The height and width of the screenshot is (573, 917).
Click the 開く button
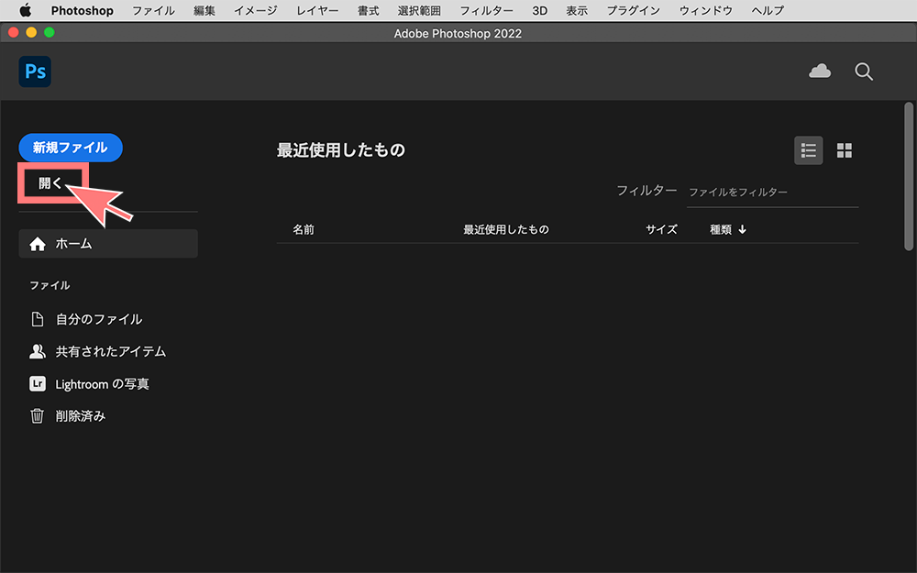[50, 183]
